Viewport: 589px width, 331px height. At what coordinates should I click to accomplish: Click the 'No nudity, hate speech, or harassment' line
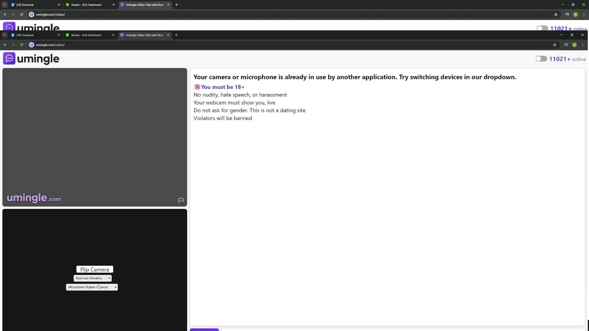(240, 95)
